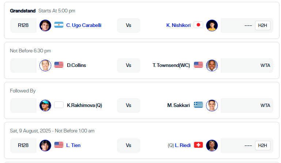This screenshot has width=281, height=163.
Task: Click the USA flag beside L. Tien
Action: pyautogui.click(x=59, y=145)
